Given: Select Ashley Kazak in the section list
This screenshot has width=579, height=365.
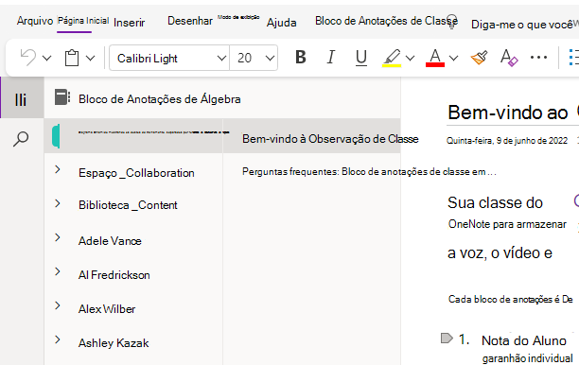Looking at the screenshot, I should [x=114, y=343].
